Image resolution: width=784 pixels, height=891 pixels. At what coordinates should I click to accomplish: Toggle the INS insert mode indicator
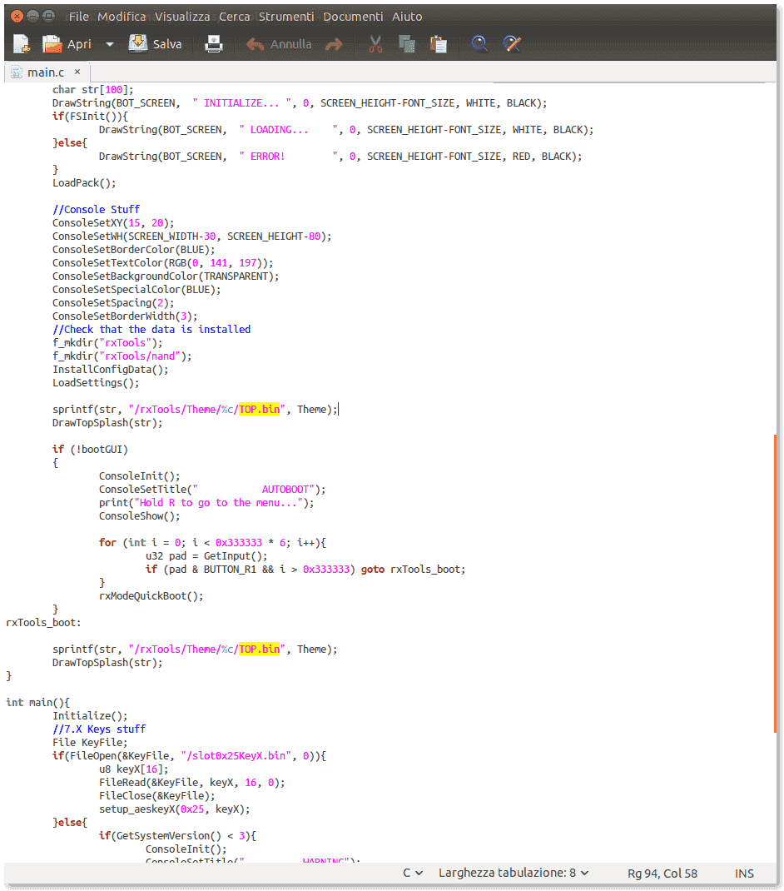point(744,874)
